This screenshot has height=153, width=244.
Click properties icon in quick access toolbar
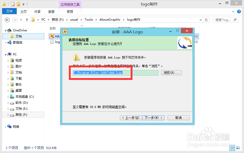coord(13,4)
